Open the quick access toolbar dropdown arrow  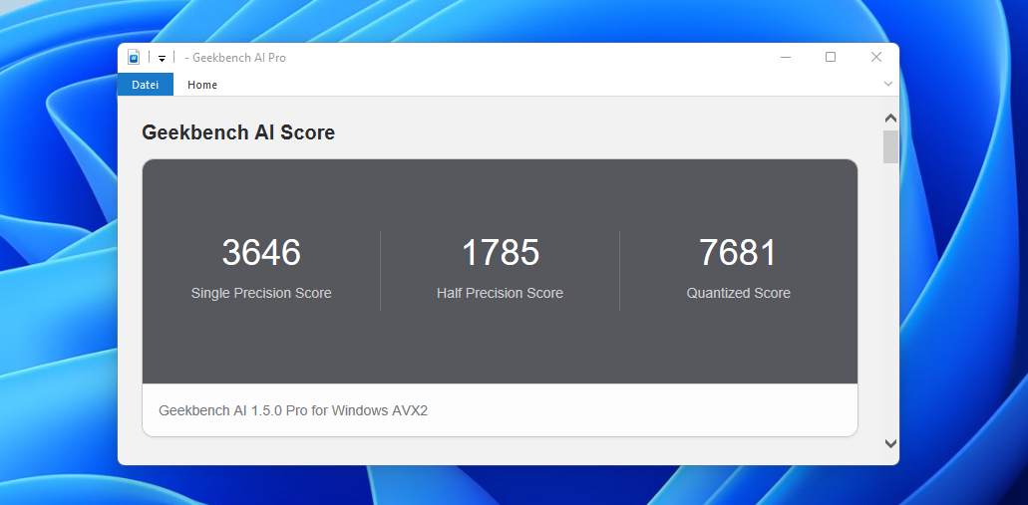[162, 58]
